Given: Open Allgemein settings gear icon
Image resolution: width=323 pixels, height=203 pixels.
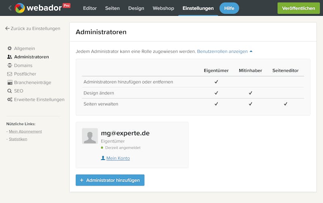Looking at the screenshot, I should 9,48.
